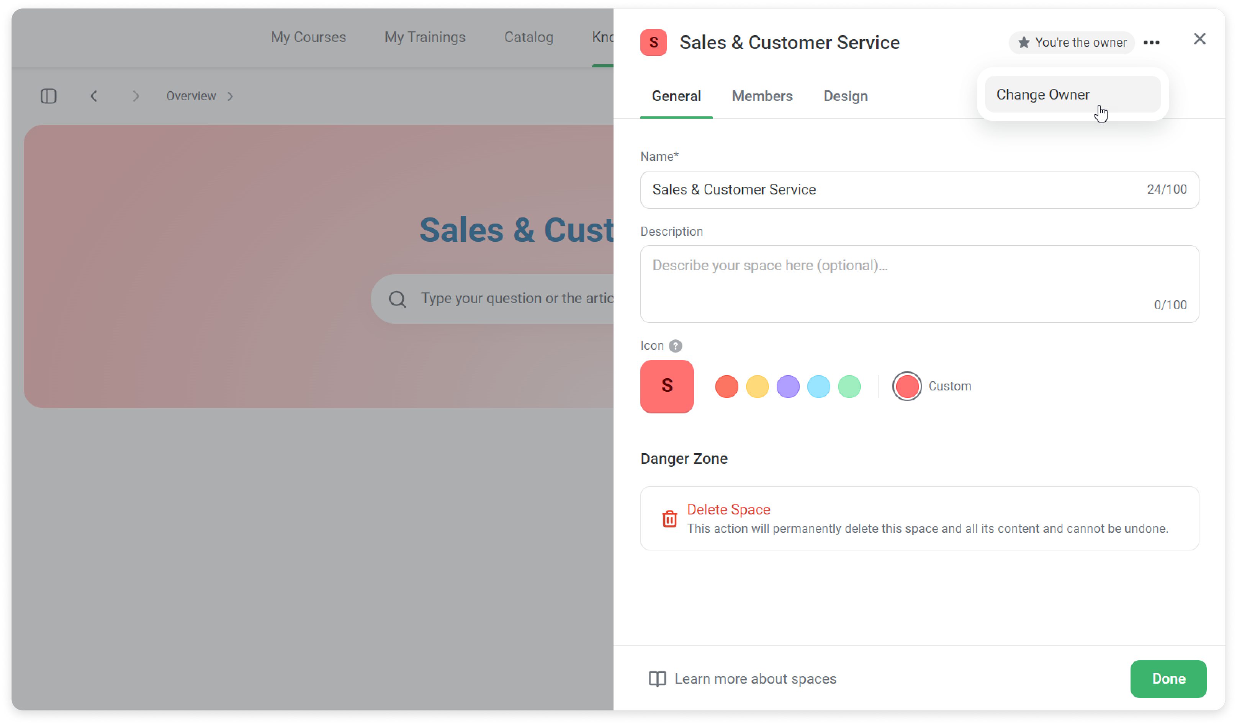Go back with the left arrow

click(94, 96)
